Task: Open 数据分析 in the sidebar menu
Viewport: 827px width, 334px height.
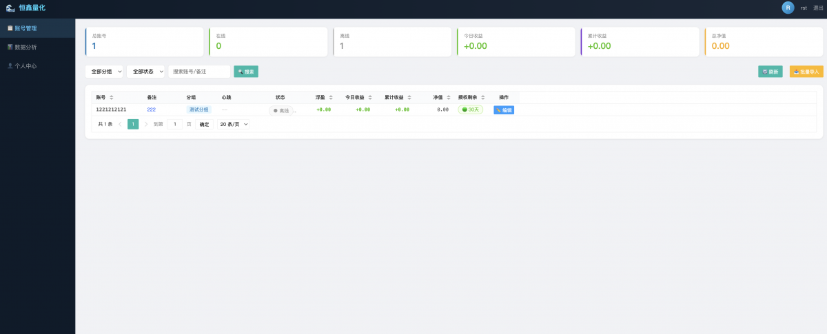Action: 25,47
